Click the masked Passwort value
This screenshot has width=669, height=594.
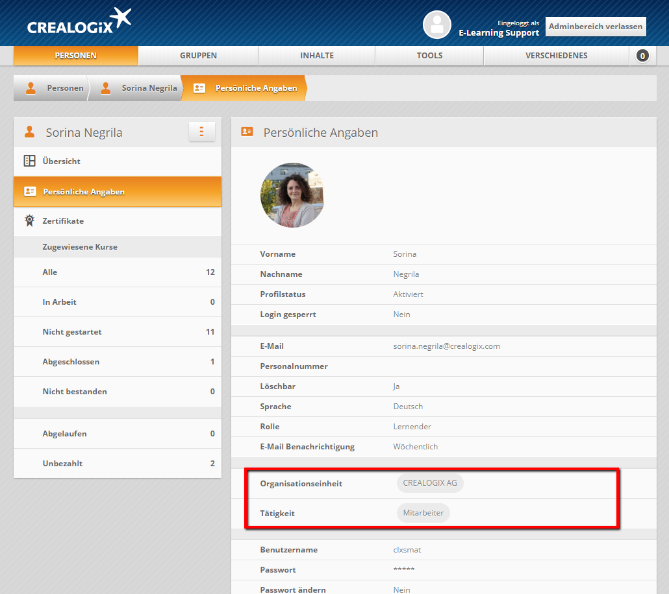403,570
